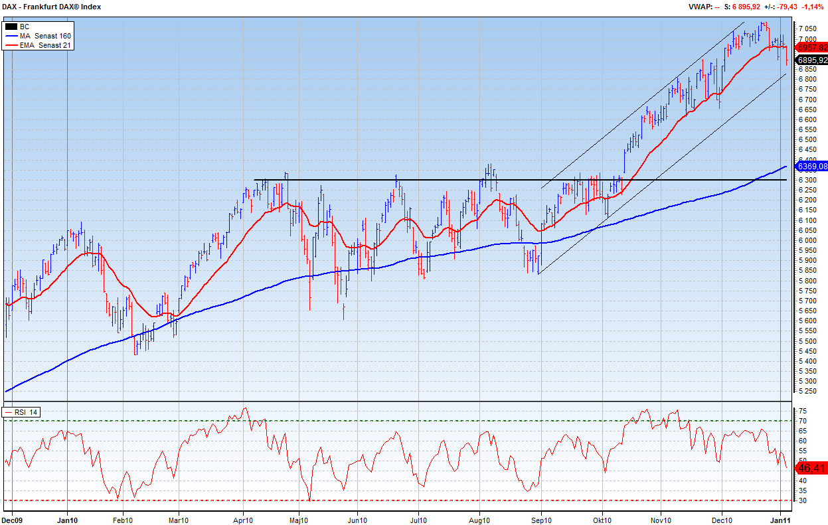The width and height of the screenshot is (828, 525).
Task: Click the black 6895,92 last price tag
Action: pyautogui.click(x=812, y=60)
